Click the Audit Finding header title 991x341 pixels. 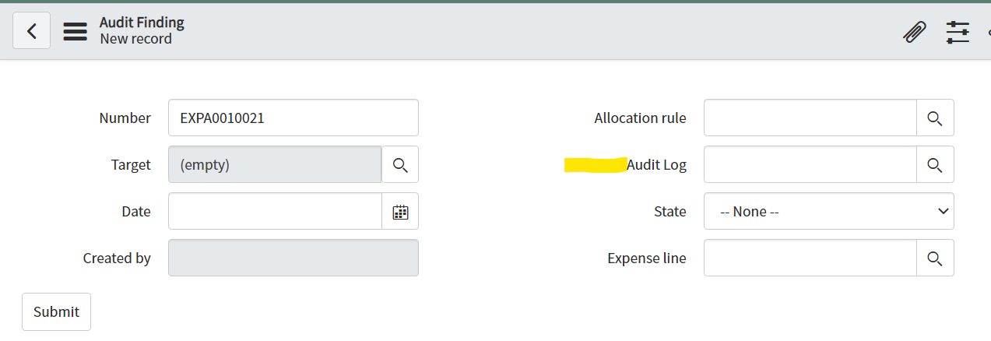142,23
